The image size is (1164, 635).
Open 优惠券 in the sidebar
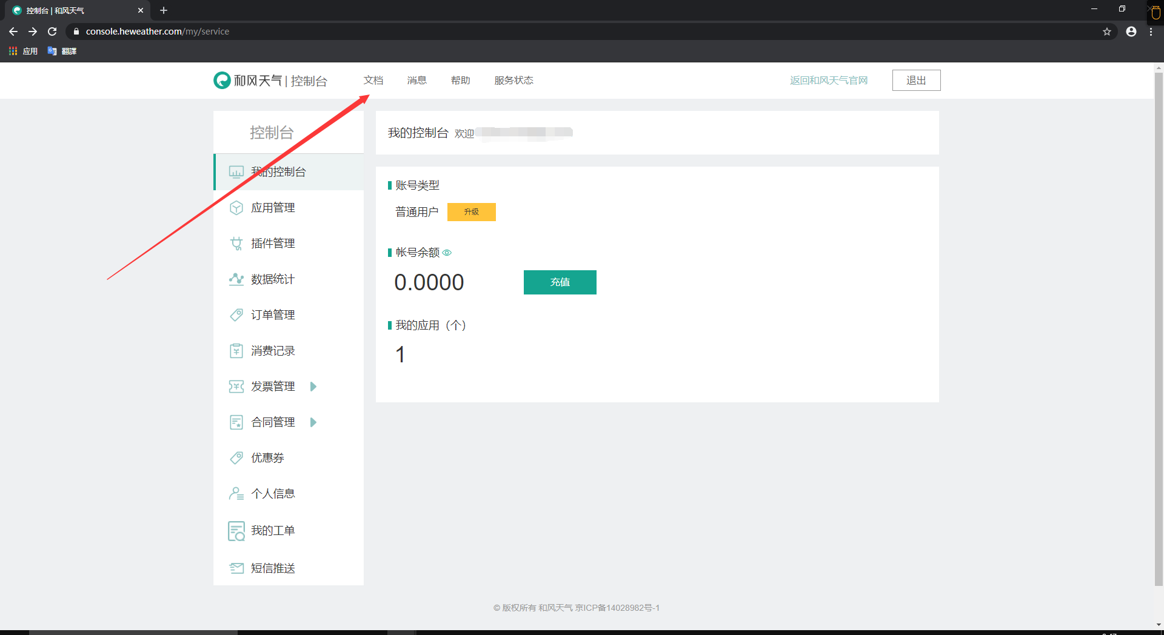pyautogui.click(x=289, y=458)
